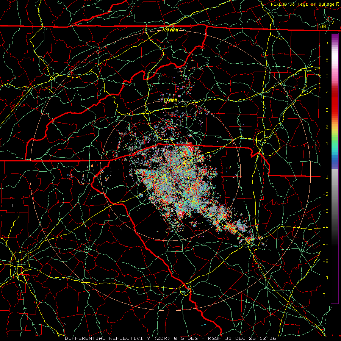Click the 5 value on color scale
The width and height of the screenshot is (341, 341).
click(327, 76)
